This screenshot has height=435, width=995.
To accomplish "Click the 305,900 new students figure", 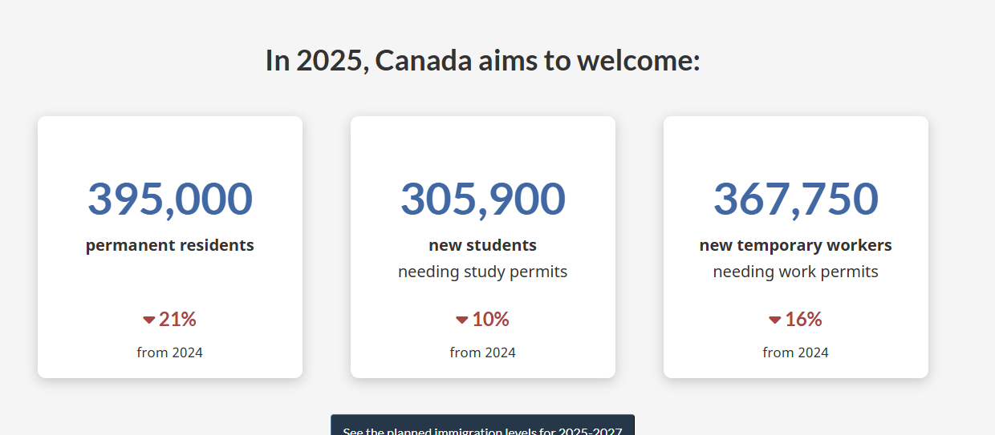I will [x=483, y=199].
